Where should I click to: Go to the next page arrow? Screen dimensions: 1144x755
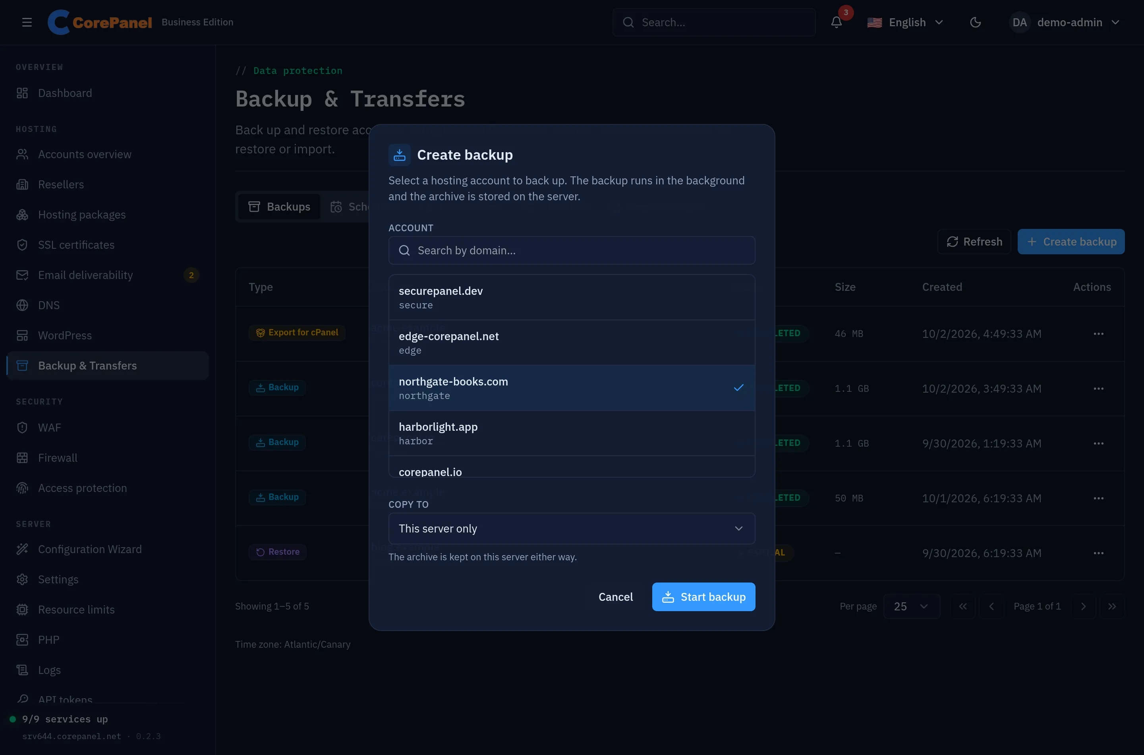click(1083, 606)
